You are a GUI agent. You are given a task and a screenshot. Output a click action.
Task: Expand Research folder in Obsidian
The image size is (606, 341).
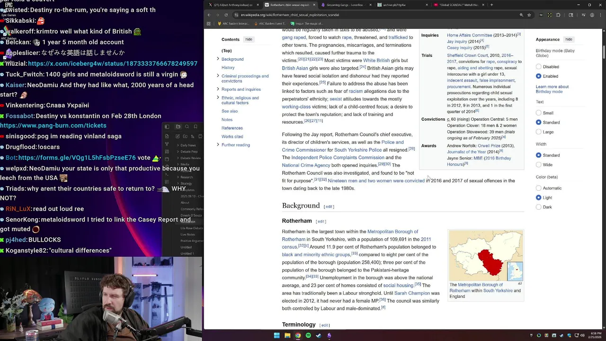coord(178,177)
